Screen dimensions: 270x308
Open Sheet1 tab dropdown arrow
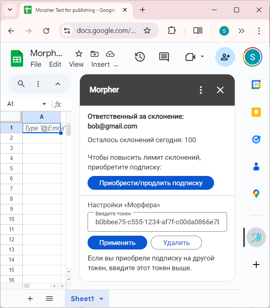[x=101, y=299]
